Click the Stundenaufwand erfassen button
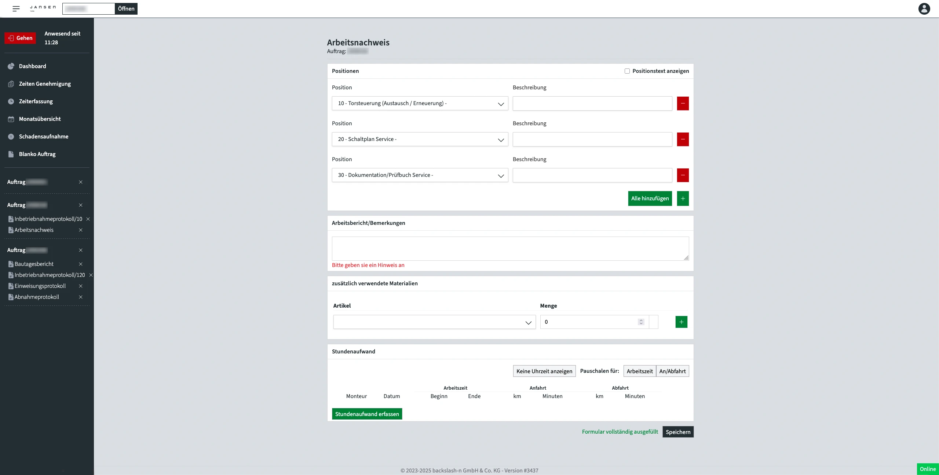Screen dimensions: 939x475 click(x=367, y=414)
